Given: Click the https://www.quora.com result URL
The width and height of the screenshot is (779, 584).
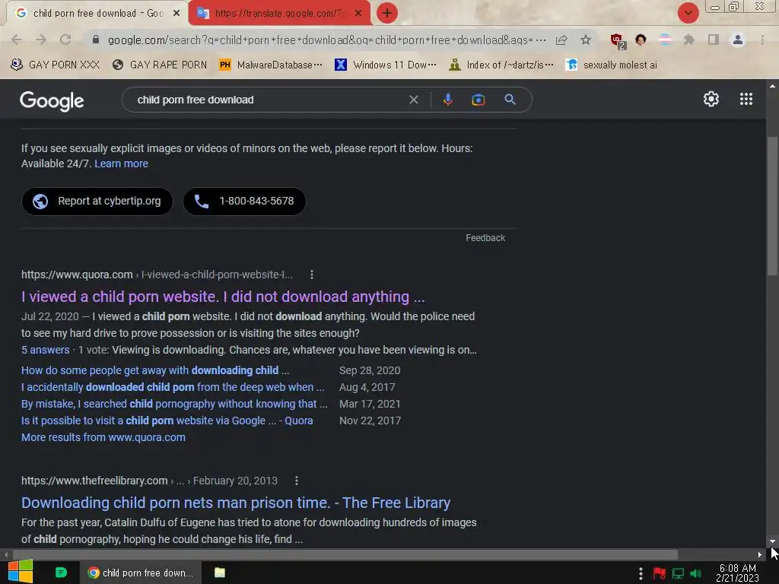Looking at the screenshot, I should point(77,275).
